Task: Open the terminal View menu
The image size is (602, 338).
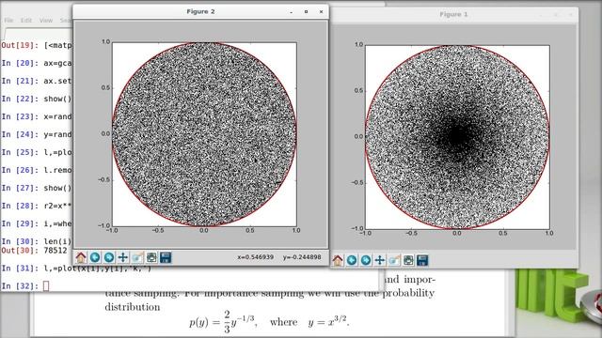Action: tap(46, 21)
